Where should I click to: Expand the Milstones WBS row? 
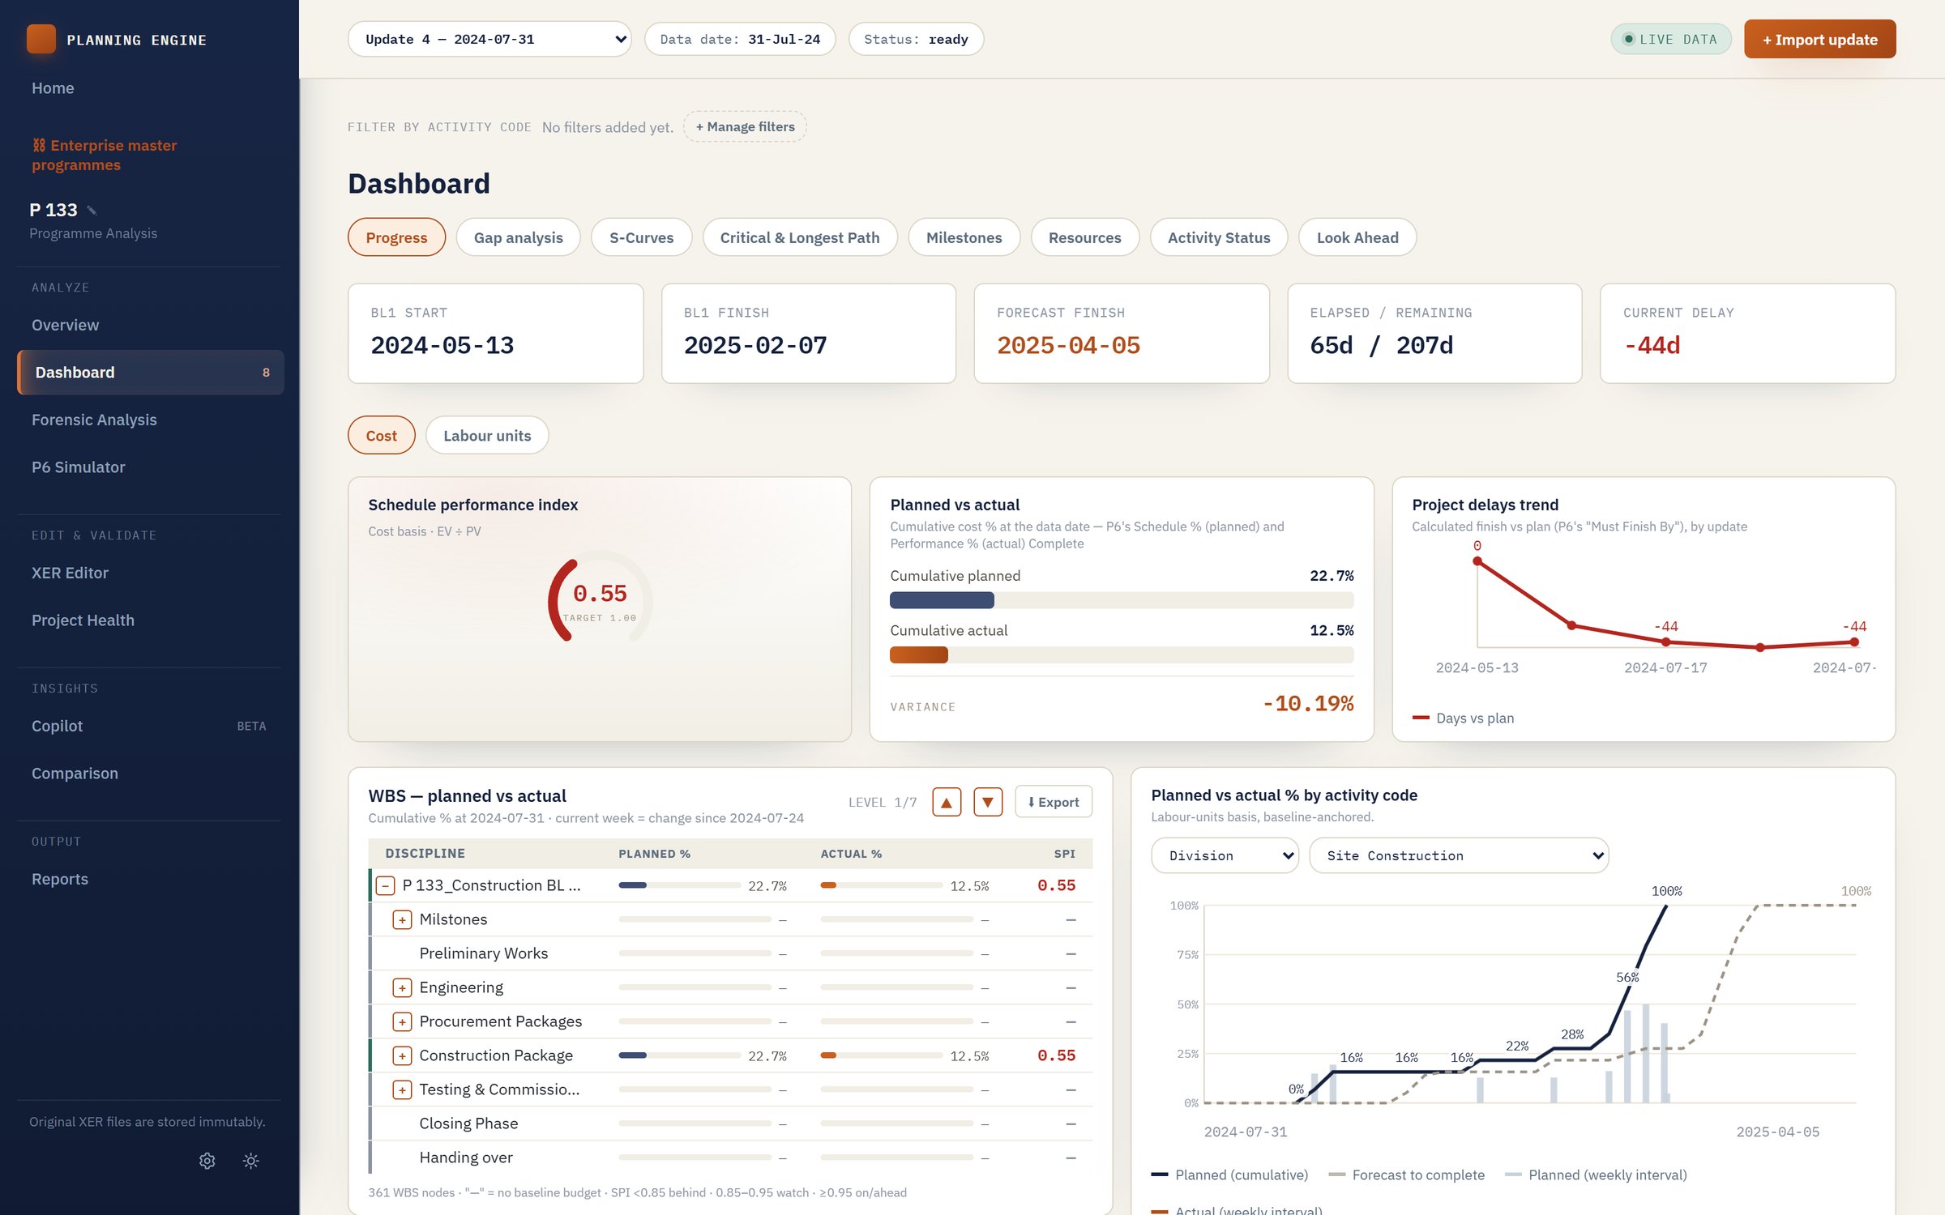coord(402,919)
